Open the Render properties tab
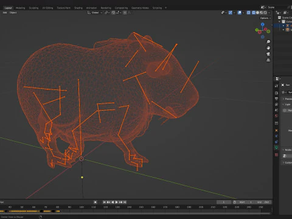 pyautogui.click(x=276, y=93)
